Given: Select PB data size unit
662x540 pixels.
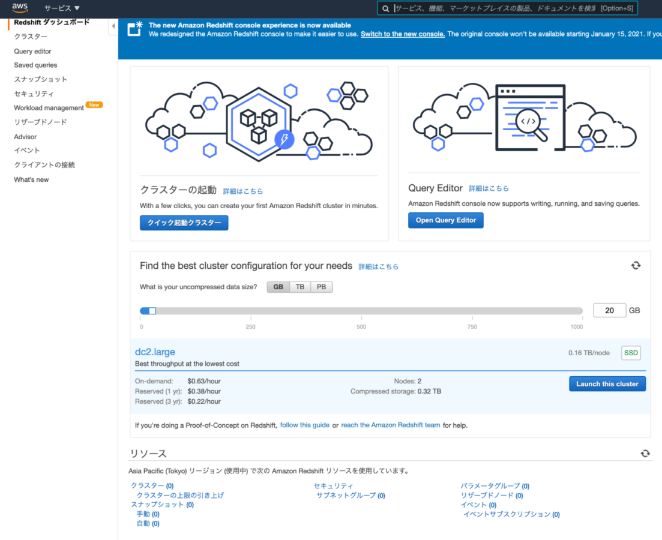Looking at the screenshot, I should pyautogui.click(x=321, y=287).
